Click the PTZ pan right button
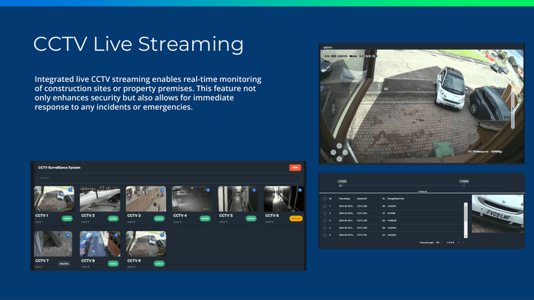Image resolution: width=534 pixels, height=300 pixels. (x=344, y=153)
